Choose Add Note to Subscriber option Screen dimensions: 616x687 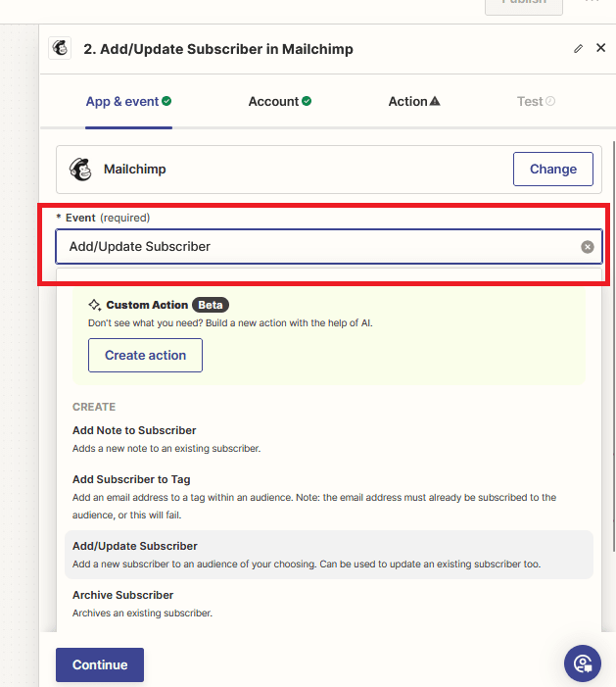(x=134, y=430)
